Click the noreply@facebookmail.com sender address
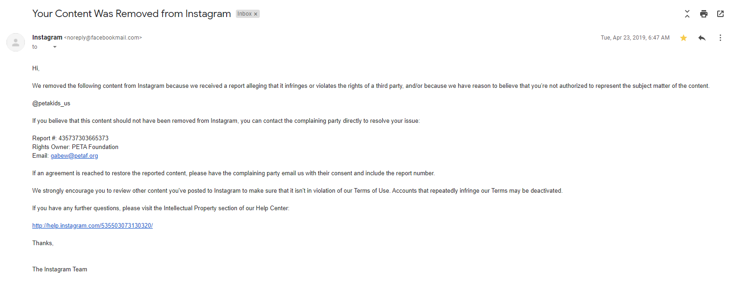The image size is (731, 287). tap(103, 38)
